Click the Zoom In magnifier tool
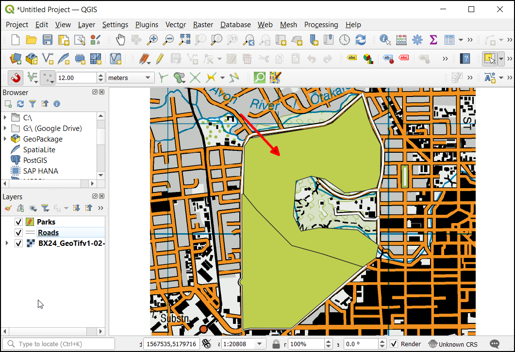This screenshot has height=352, width=515. [x=153, y=40]
